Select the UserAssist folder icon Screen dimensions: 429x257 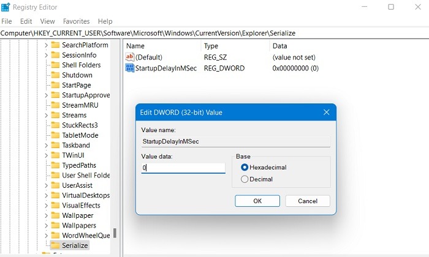(x=55, y=185)
